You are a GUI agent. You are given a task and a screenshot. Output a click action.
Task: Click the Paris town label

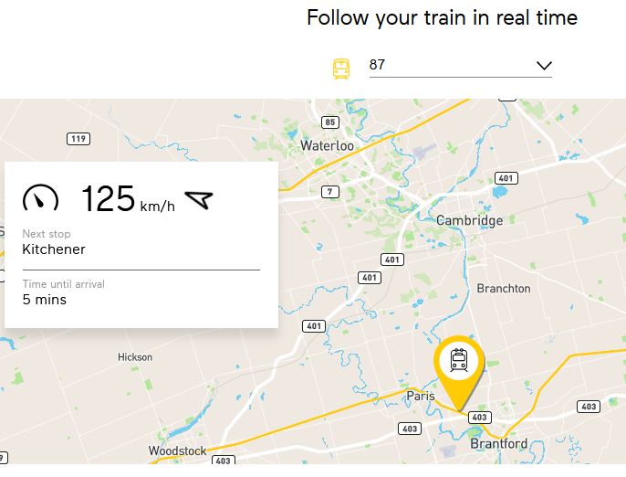click(421, 396)
